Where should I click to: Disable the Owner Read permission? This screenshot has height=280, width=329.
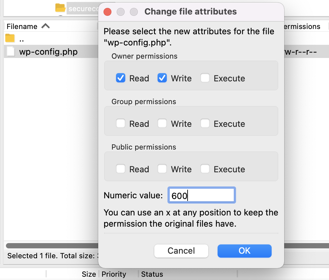pyautogui.click(x=120, y=78)
